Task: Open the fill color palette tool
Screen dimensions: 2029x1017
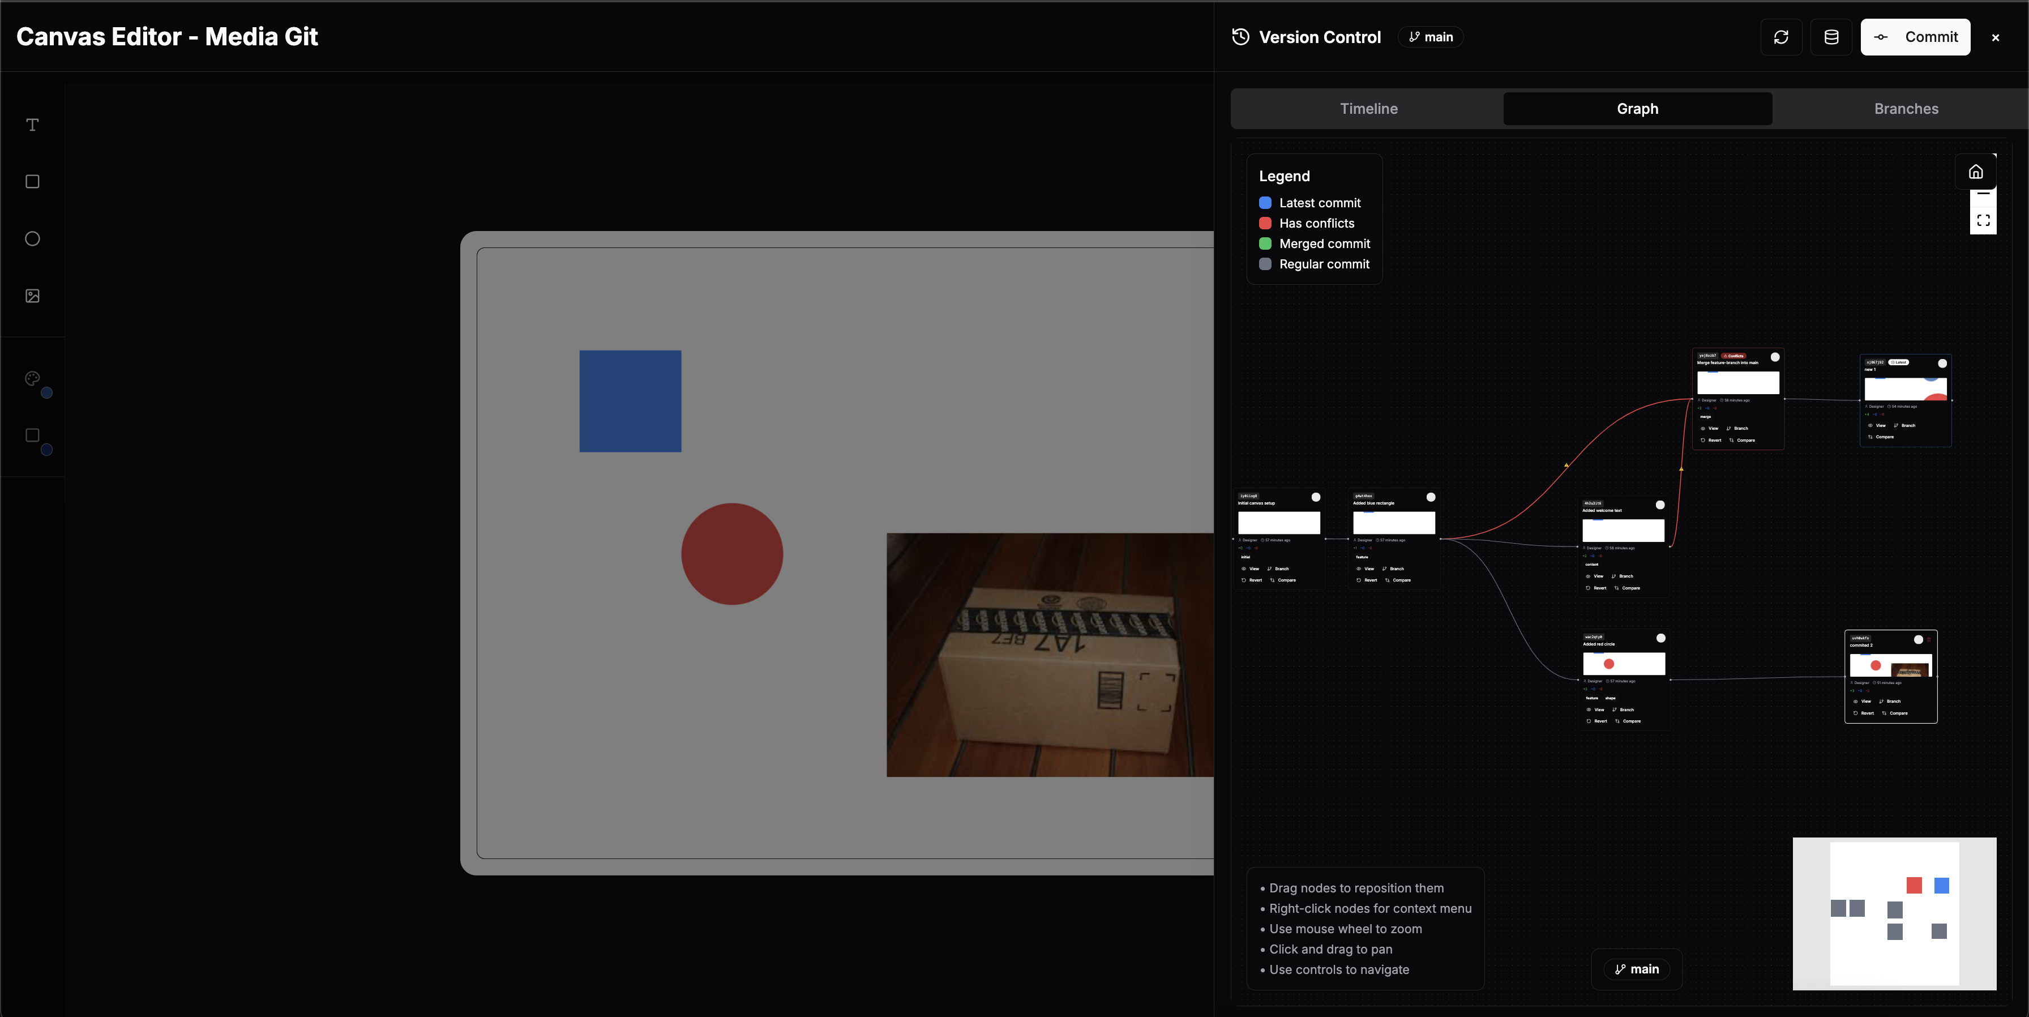Action: tap(32, 379)
